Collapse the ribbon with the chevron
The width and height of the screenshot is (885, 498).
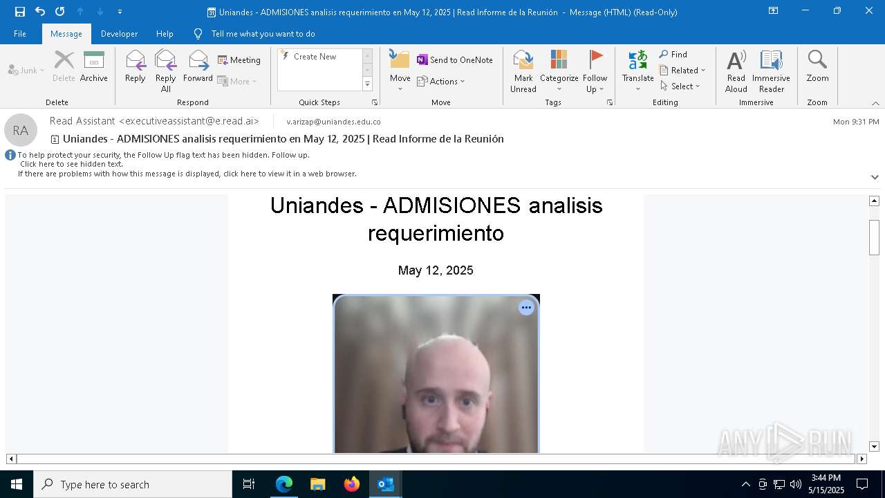point(875,103)
